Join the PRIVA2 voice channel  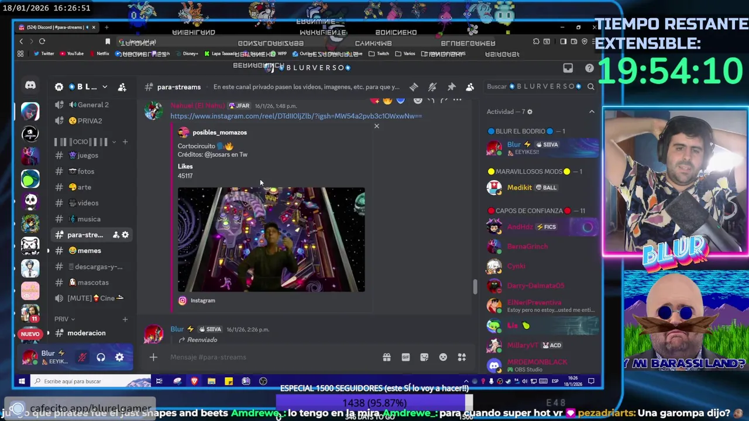click(x=89, y=120)
